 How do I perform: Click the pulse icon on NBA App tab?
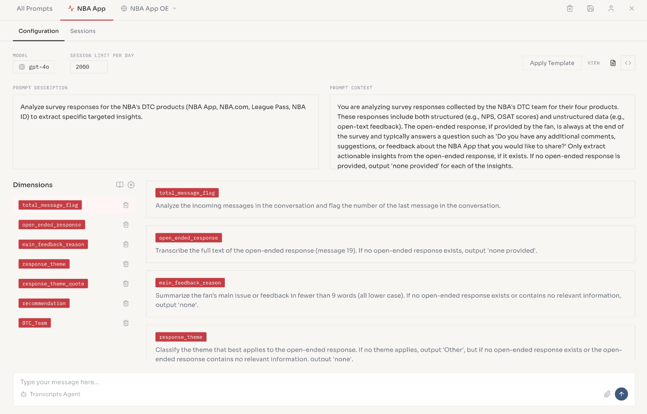click(71, 8)
